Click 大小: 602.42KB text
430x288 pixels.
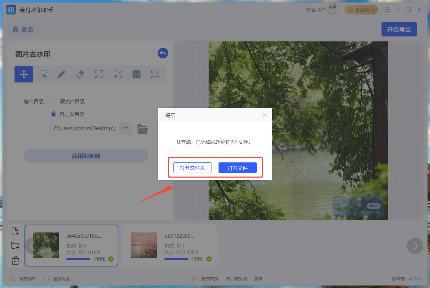coord(181,252)
